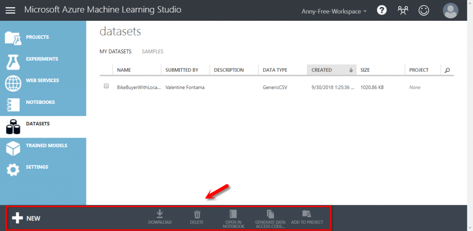Click the None project cell
Viewport: 473px width, 231px height.
(415, 87)
